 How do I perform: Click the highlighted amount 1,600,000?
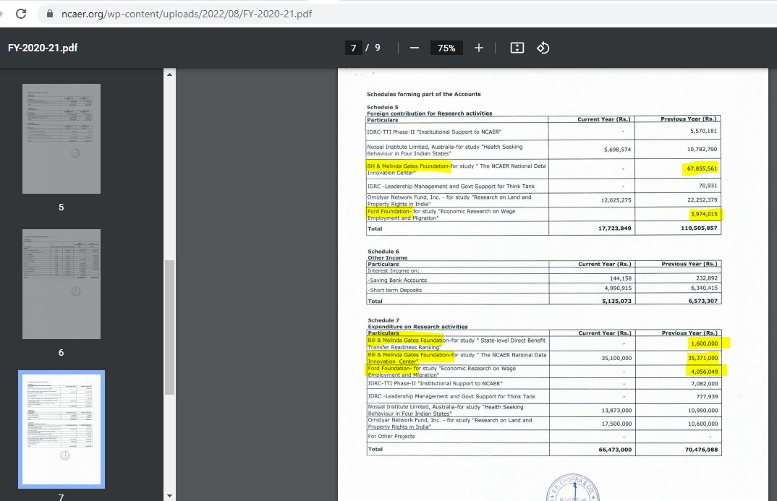pos(704,343)
